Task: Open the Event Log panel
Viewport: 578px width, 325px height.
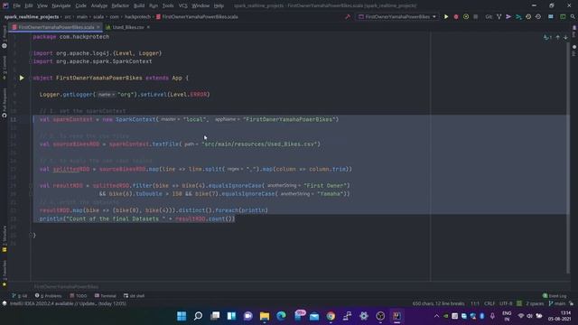Action: coord(555,295)
